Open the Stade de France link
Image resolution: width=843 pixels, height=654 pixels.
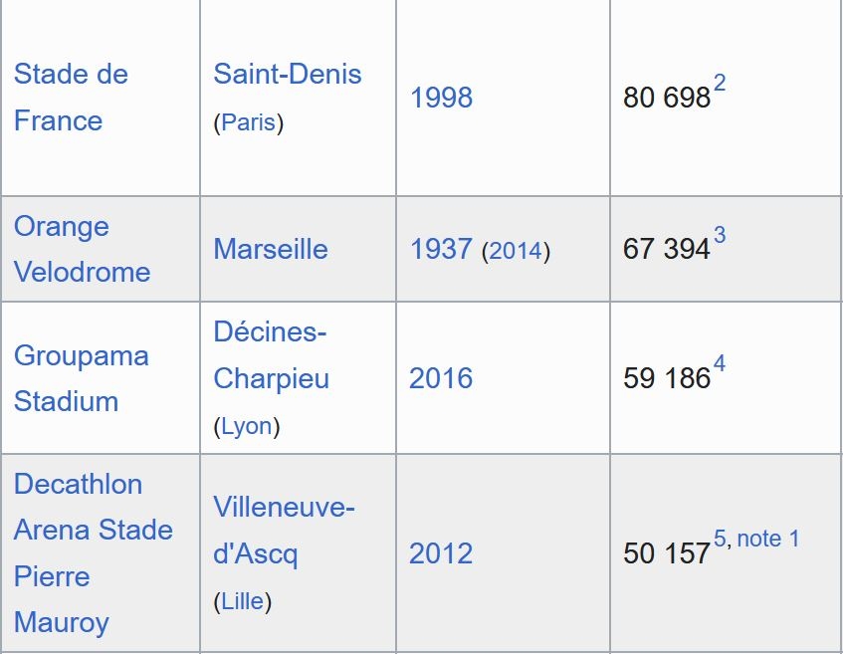[71, 98]
